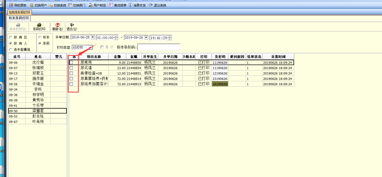
Task: Select patient 许瑞金 in bed 09-26
Action: point(37,84)
